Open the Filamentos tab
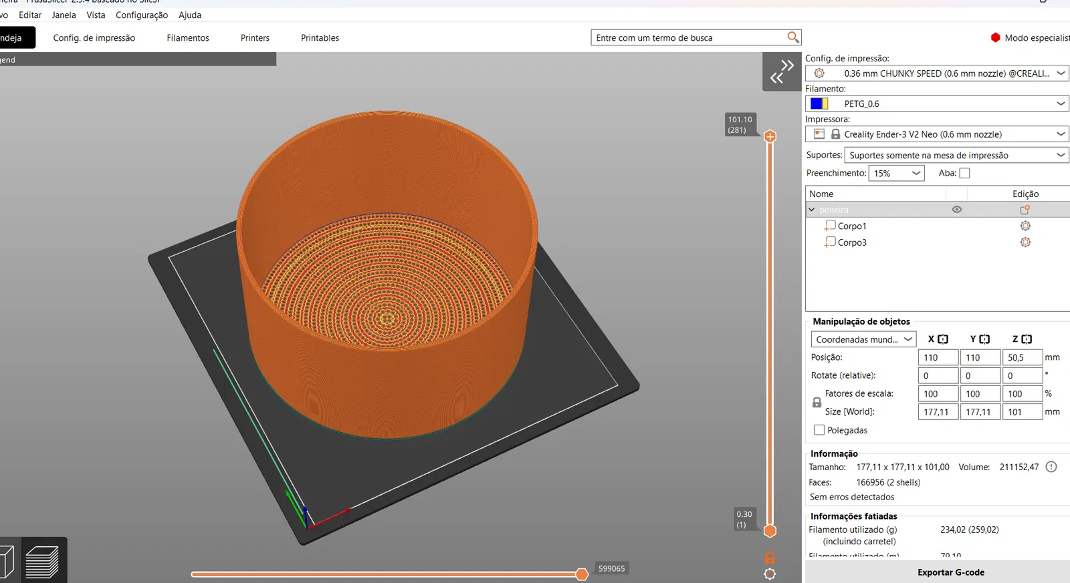 [x=188, y=38]
